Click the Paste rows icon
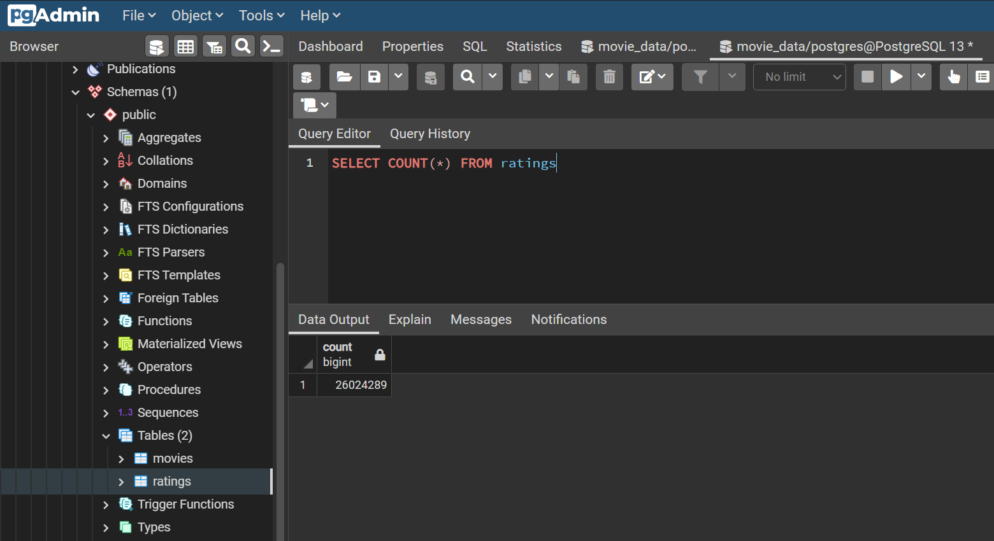Screen dimensions: 994x541 tap(573, 77)
